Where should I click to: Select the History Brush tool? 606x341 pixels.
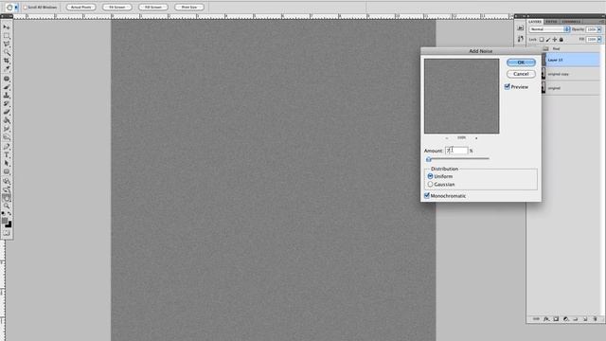pyautogui.click(x=7, y=103)
